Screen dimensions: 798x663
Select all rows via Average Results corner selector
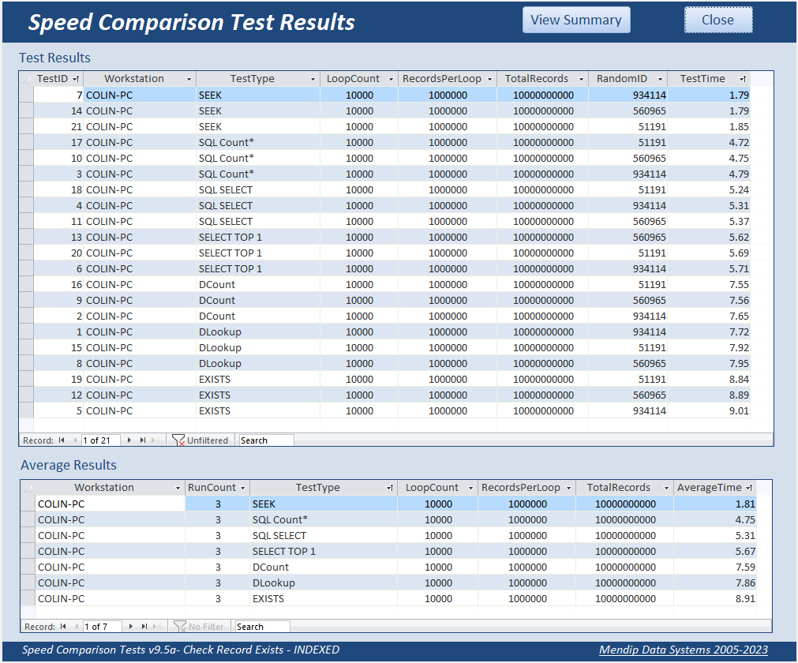[28, 488]
